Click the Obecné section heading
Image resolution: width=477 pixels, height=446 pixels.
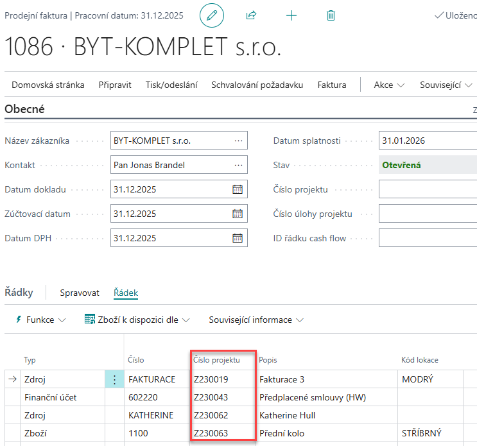(24, 109)
